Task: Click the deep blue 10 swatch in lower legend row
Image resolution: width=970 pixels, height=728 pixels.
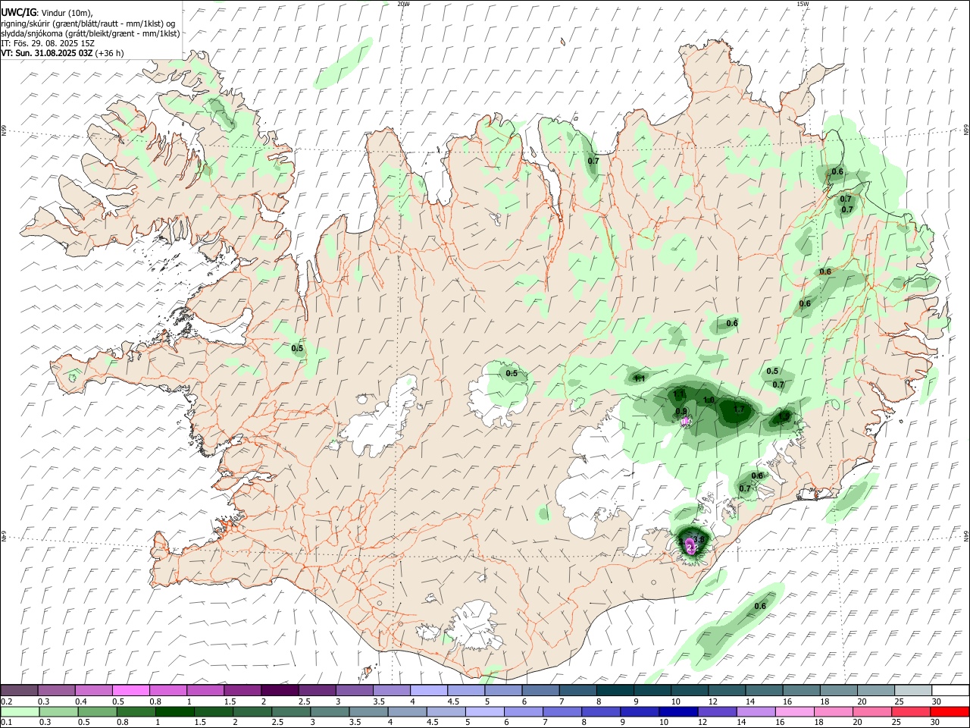Action: pyautogui.click(x=678, y=712)
